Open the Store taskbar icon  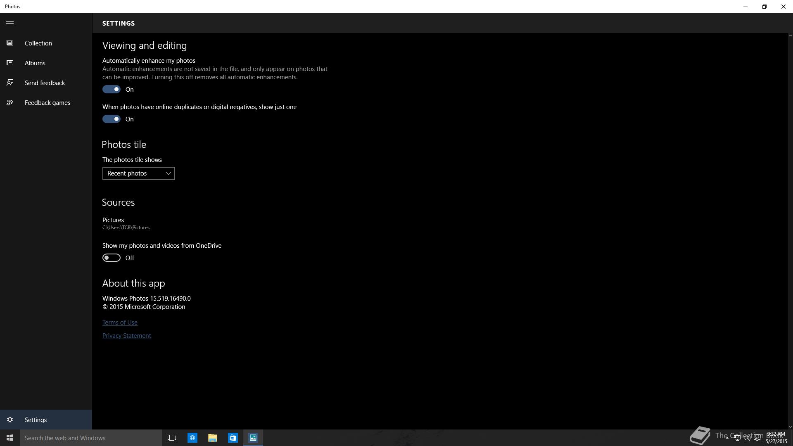pos(233,438)
